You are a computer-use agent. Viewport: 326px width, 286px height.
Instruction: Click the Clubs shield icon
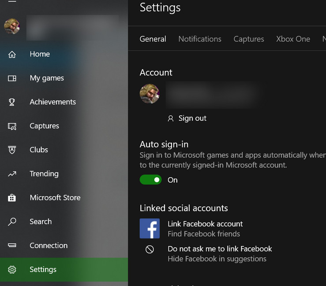pyautogui.click(x=12, y=150)
